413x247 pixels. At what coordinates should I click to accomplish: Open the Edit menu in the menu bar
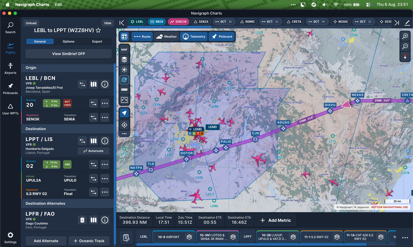tap(58, 4)
